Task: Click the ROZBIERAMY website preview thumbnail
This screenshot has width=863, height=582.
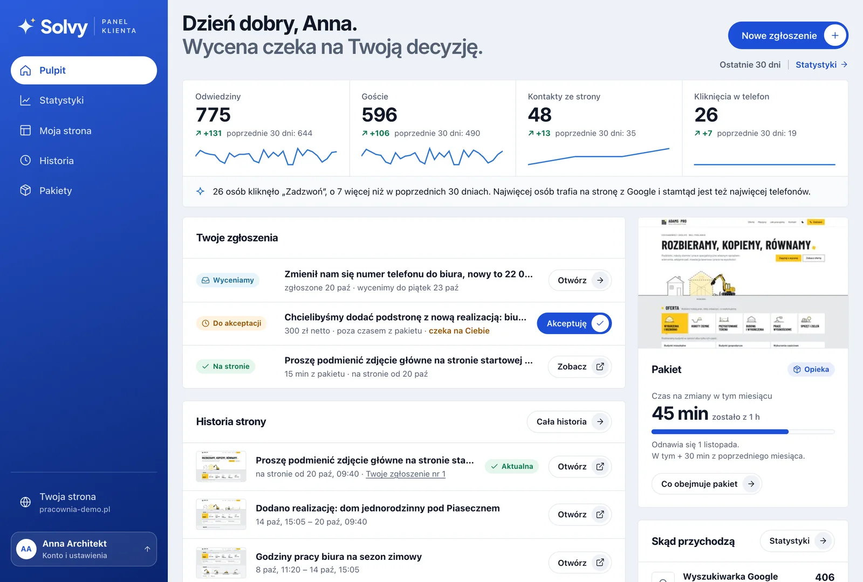Action: click(743, 283)
